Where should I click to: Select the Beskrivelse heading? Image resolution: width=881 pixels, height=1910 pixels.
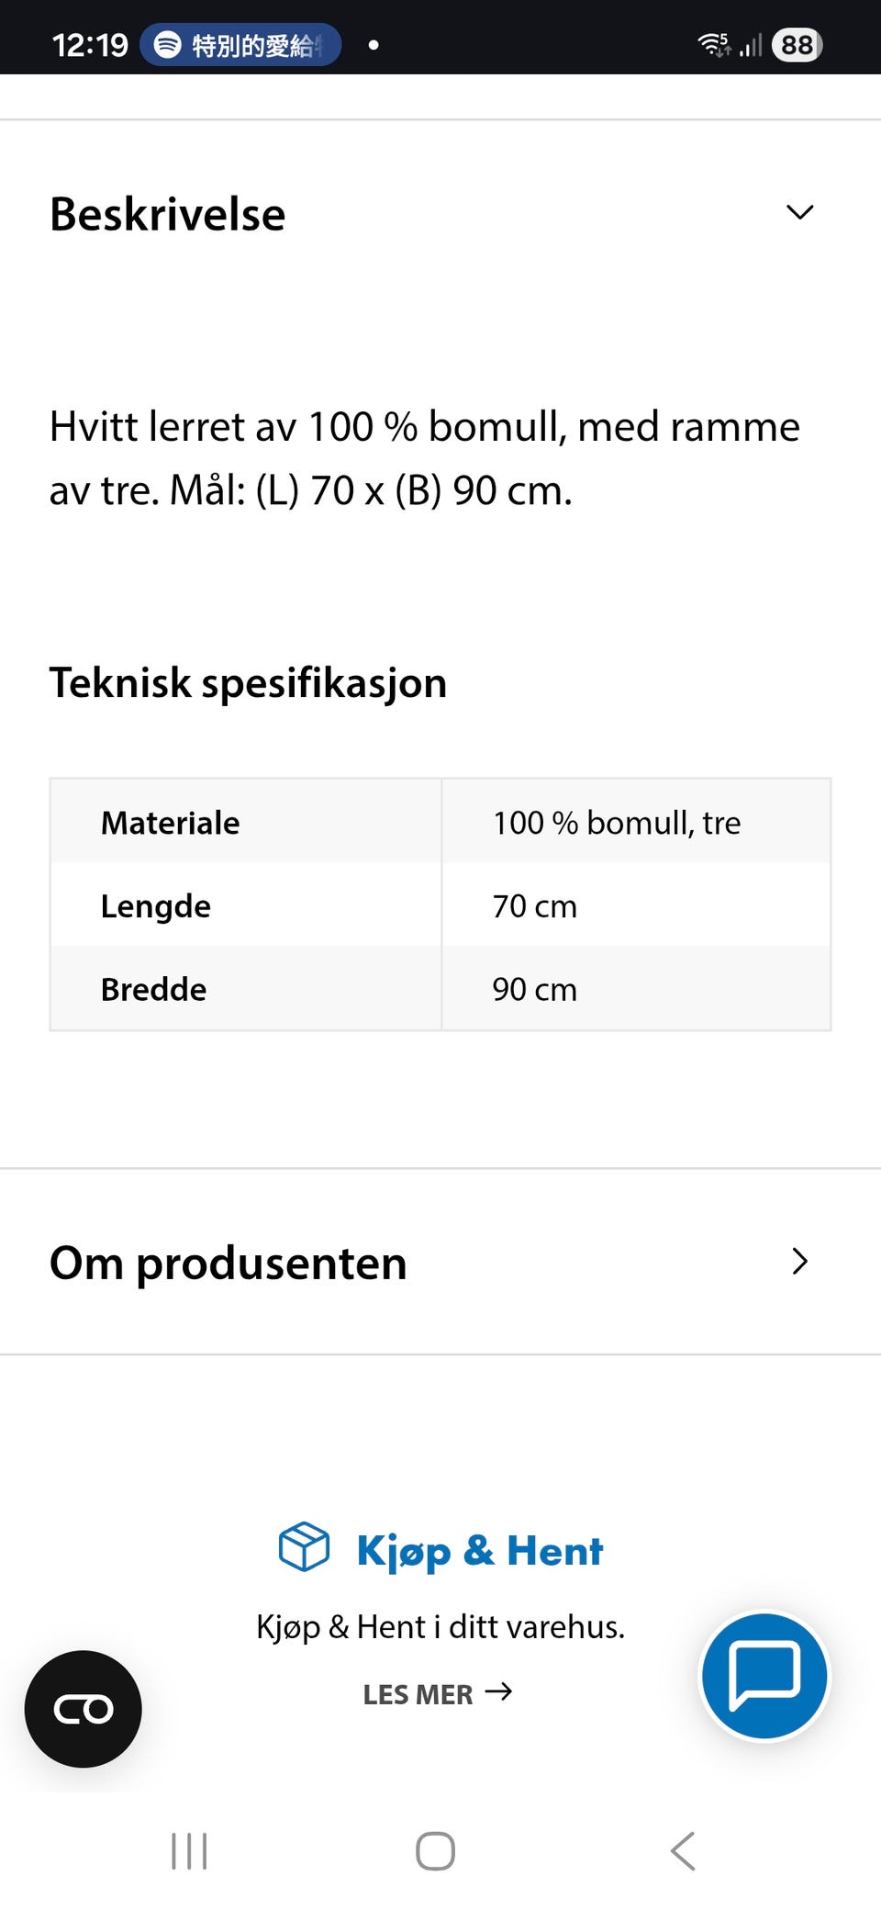(168, 214)
